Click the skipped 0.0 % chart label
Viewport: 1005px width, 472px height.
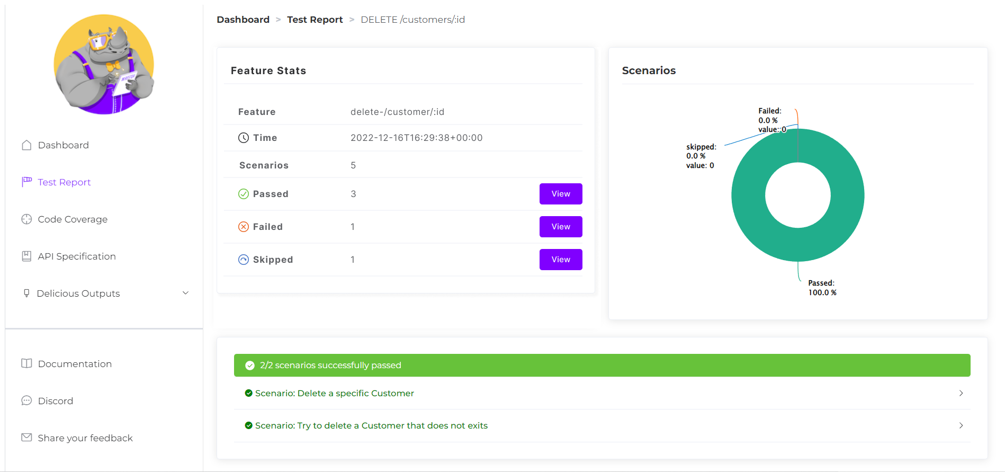coord(701,156)
